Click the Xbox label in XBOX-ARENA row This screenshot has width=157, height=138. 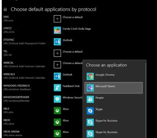(66, 132)
